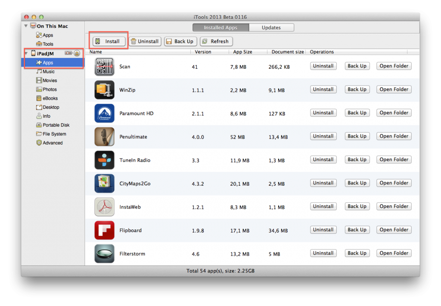Select the Paramount HD app icon
The width and height of the screenshot is (441, 306).
104,113
